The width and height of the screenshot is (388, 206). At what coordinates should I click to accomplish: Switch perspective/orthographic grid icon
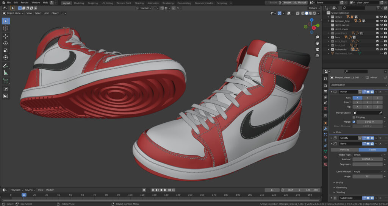(317, 55)
